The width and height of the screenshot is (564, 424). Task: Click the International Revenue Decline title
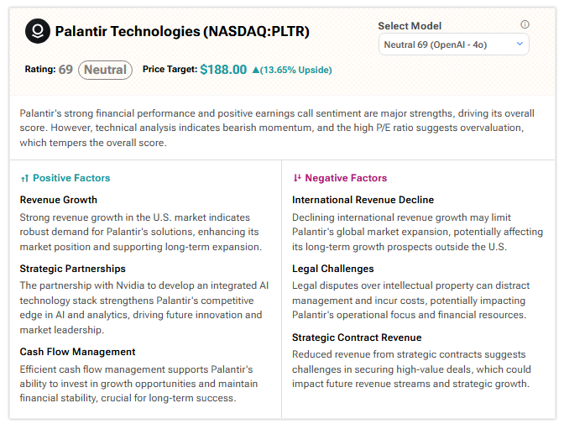pyautogui.click(x=363, y=200)
